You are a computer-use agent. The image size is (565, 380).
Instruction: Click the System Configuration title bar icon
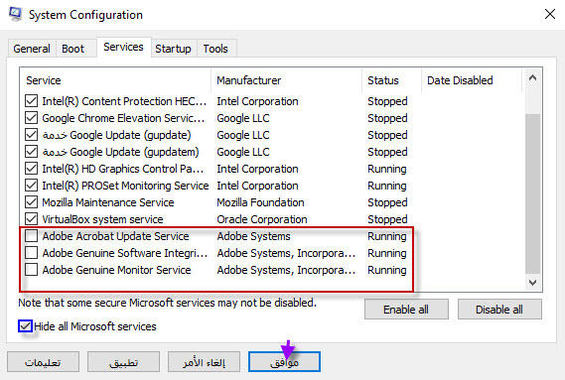[15, 14]
